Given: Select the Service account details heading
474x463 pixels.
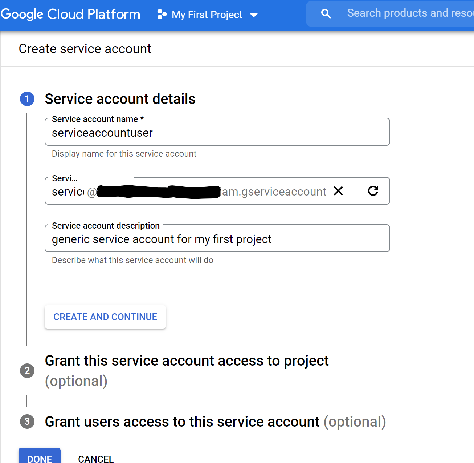Looking at the screenshot, I should click(120, 99).
